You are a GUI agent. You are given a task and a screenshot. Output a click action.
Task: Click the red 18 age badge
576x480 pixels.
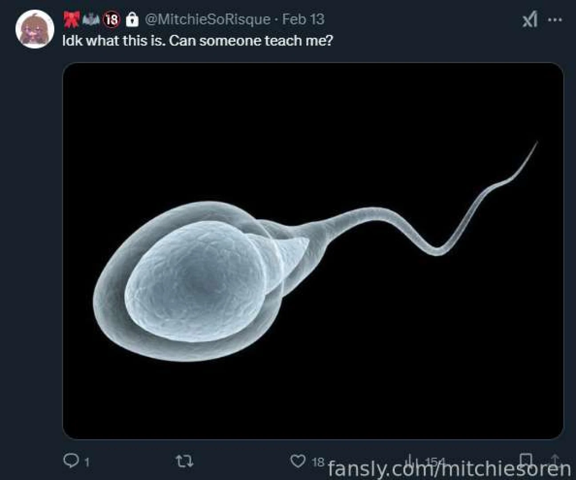112,19
